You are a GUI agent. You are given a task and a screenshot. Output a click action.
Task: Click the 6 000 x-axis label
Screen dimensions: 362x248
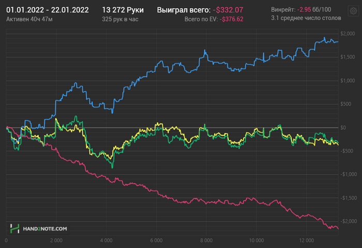tap(156, 241)
